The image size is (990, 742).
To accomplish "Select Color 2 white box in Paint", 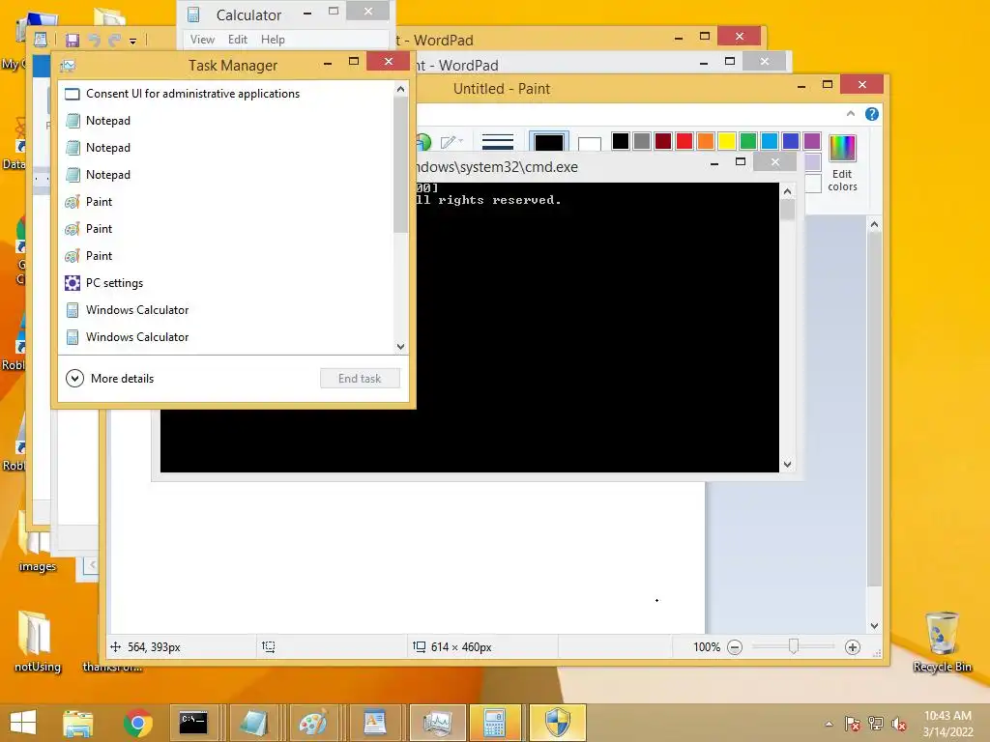I will tap(589, 145).
